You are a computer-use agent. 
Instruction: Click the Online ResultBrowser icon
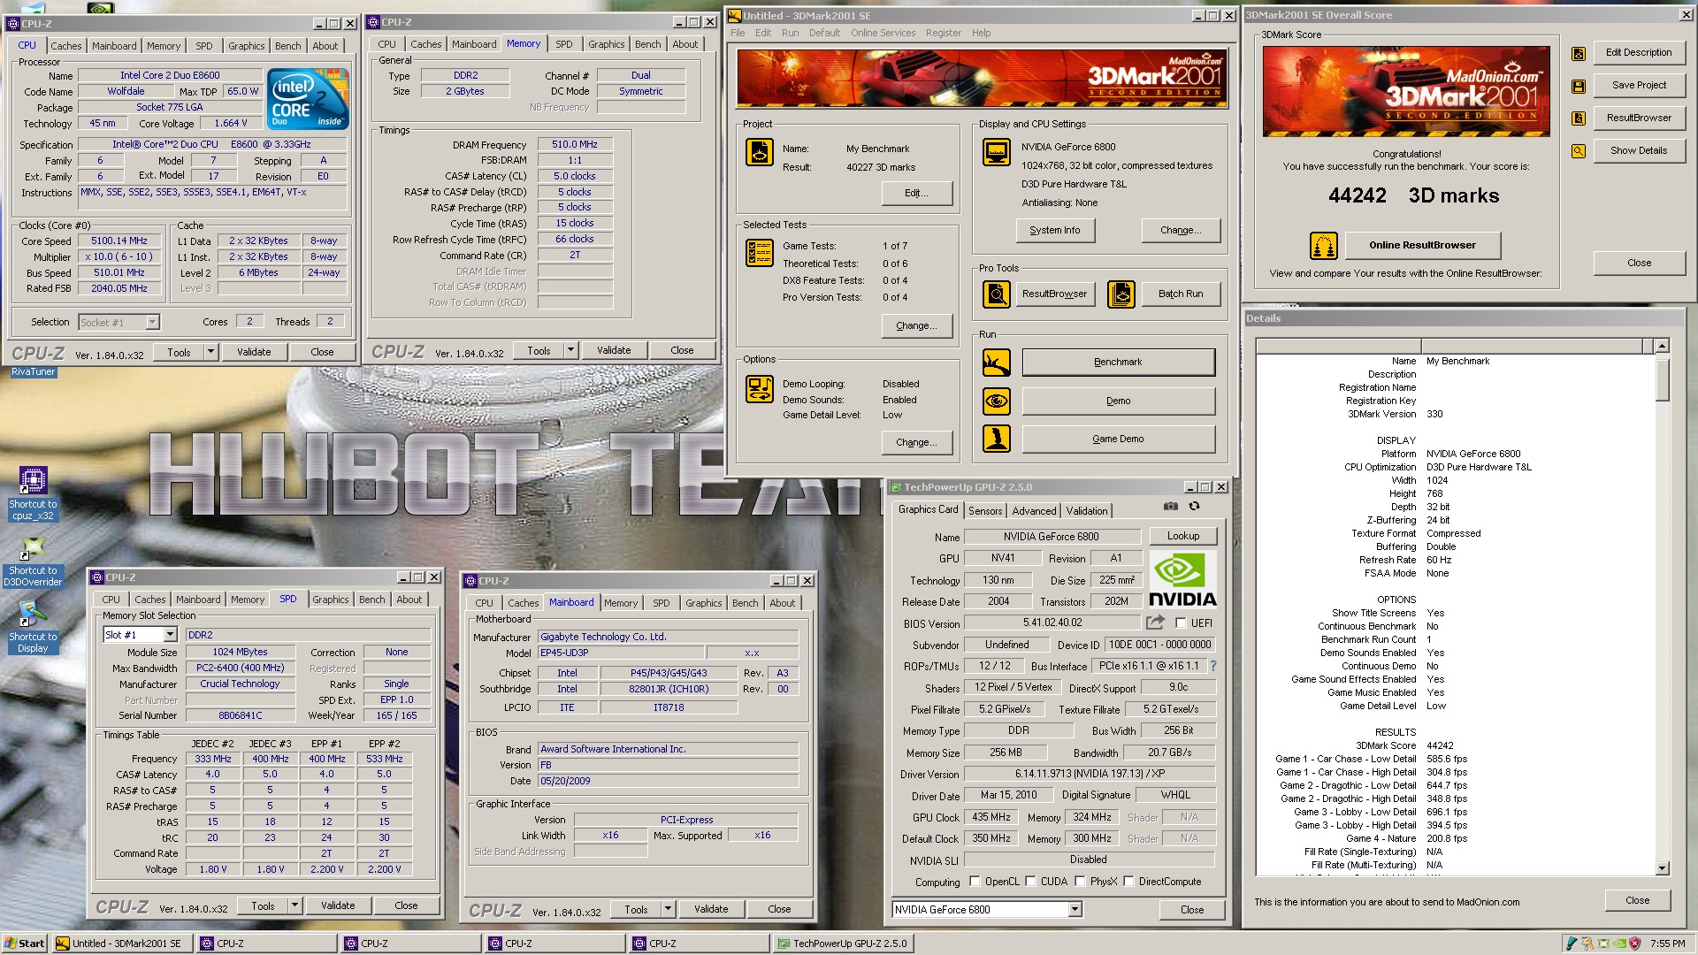[1323, 245]
